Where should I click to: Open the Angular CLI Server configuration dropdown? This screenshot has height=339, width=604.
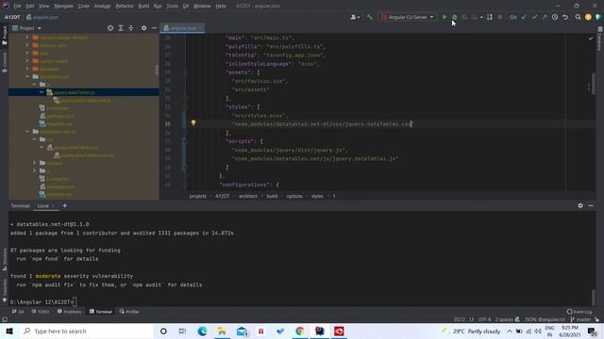coord(408,17)
